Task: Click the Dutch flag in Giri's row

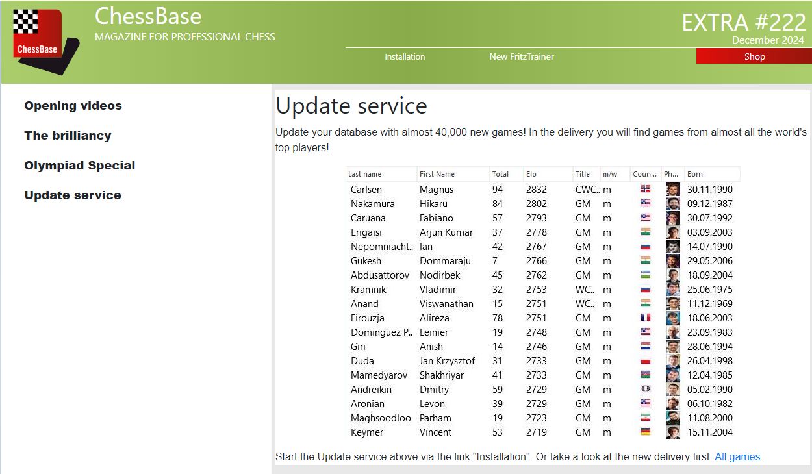Action: tap(645, 347)
